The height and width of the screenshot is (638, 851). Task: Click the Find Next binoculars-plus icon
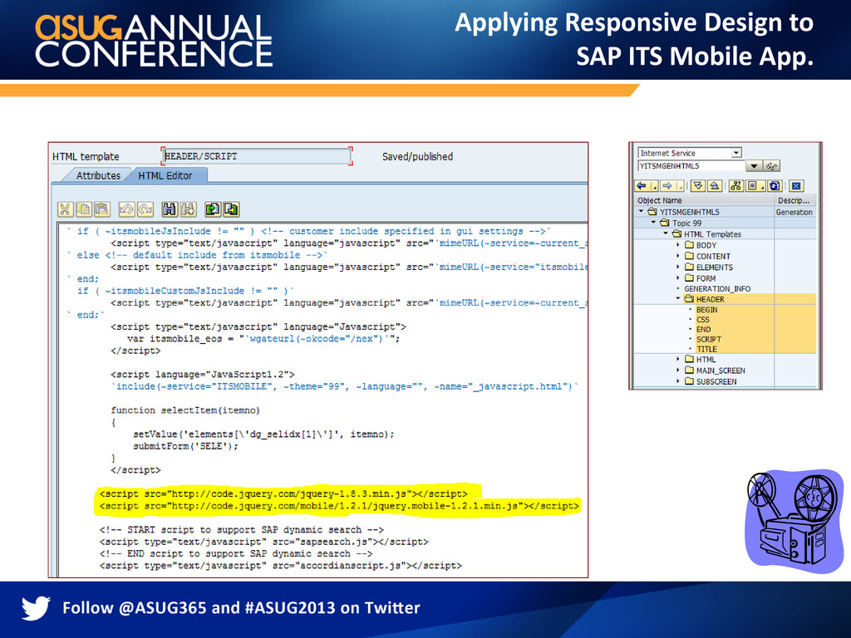[x=189, y=209]
